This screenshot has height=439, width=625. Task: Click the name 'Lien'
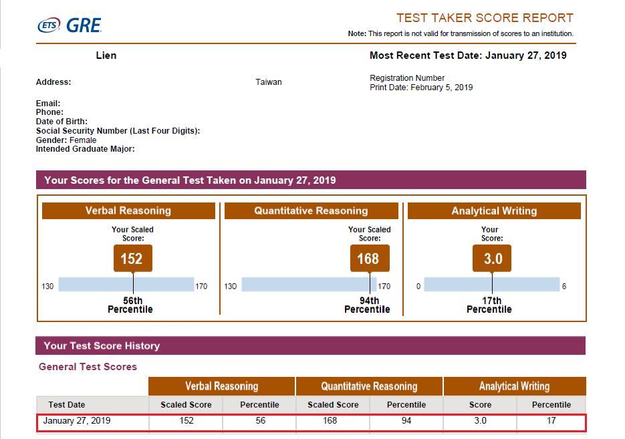tap(106, 55)
